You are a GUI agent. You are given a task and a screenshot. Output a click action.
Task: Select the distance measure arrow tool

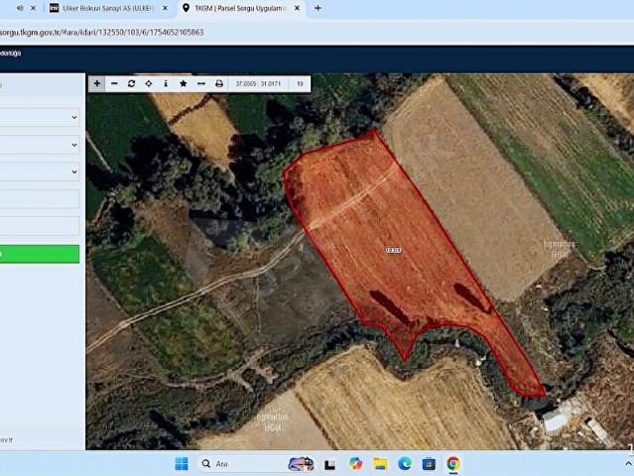click(x=201, y=83)
